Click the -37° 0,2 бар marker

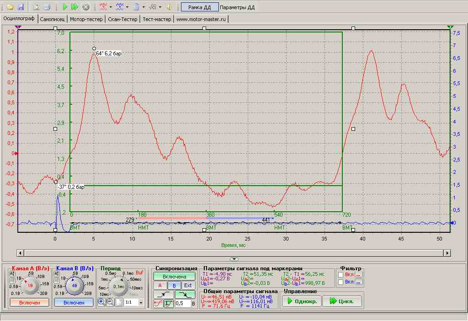click(55, 182)
